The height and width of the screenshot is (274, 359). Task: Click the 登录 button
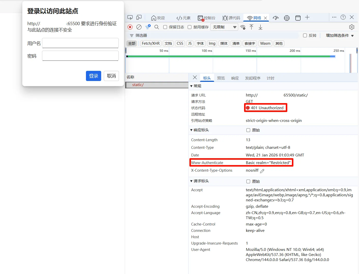pyautogui.click(x=93, y=76)
